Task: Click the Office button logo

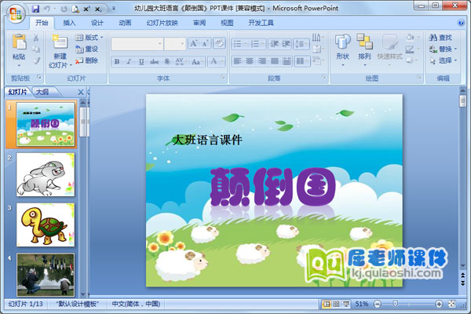Action: [16, 14]
